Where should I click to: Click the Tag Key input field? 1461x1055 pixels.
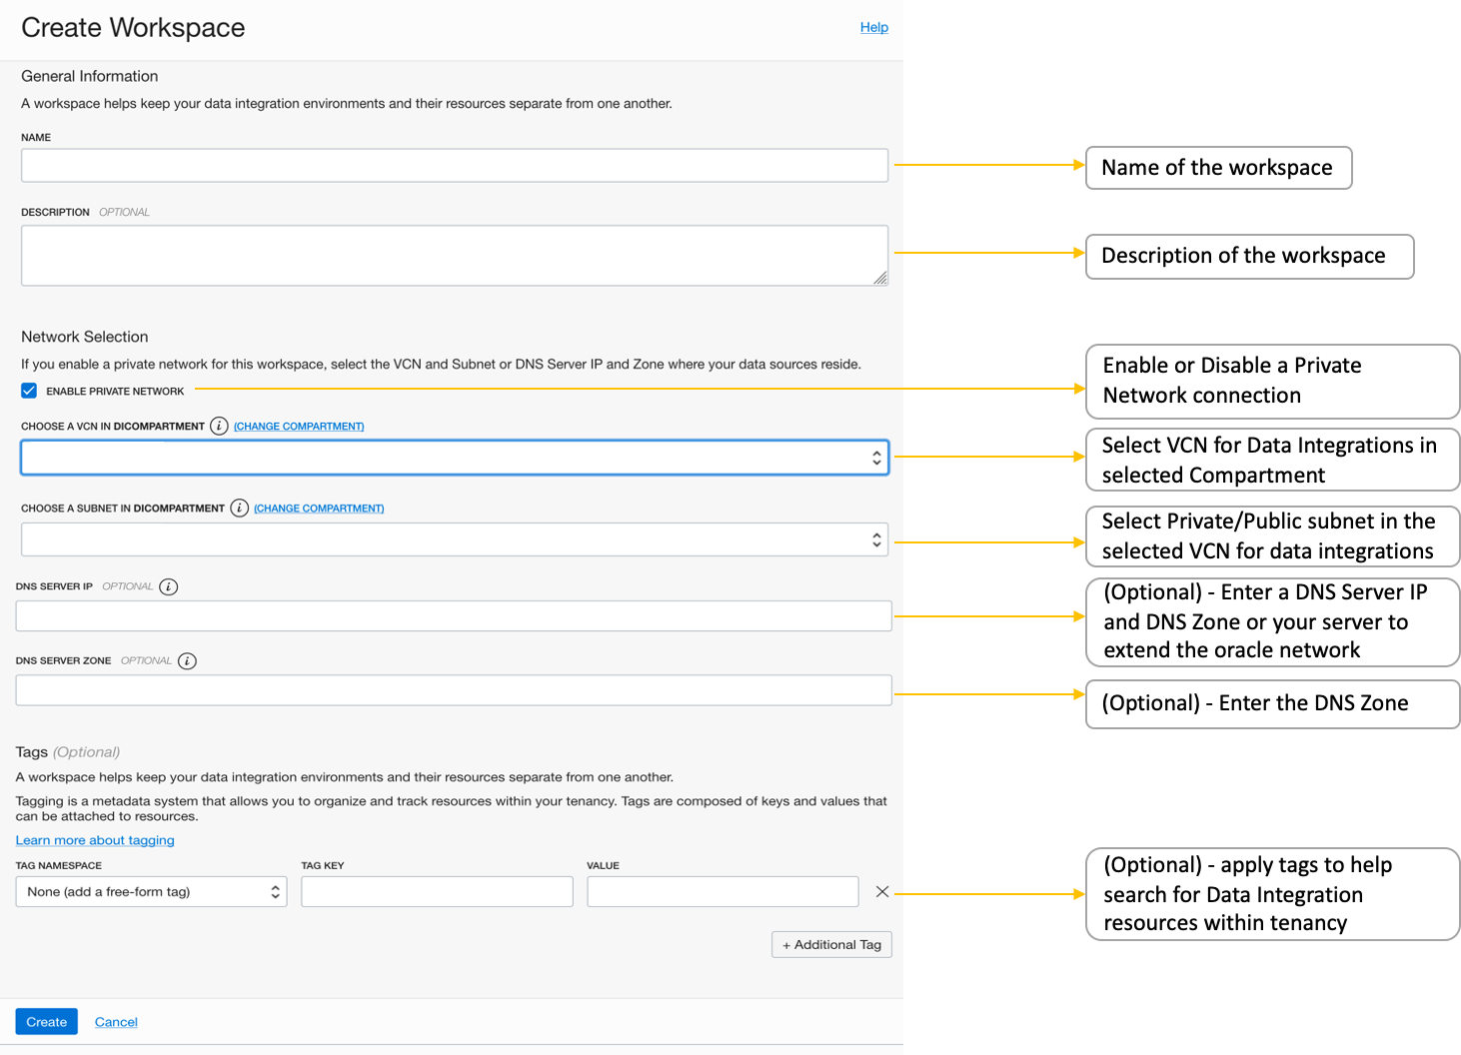pos(437,891)
